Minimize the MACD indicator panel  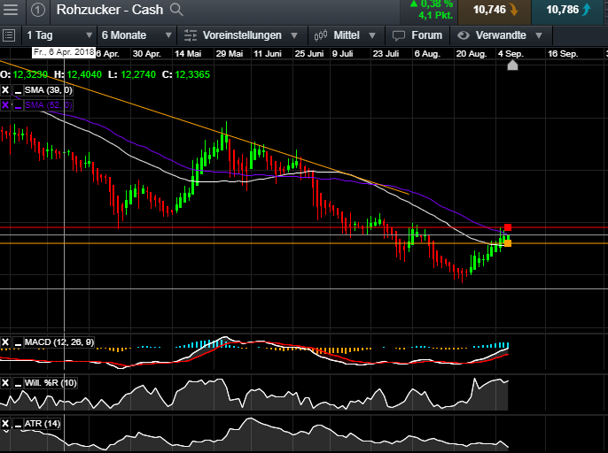pyautogui.click(x=16, y=342)
